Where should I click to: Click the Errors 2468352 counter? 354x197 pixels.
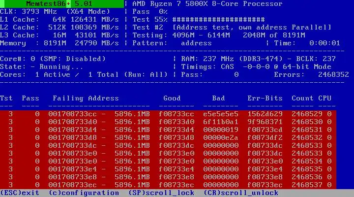tap(311, 75)
